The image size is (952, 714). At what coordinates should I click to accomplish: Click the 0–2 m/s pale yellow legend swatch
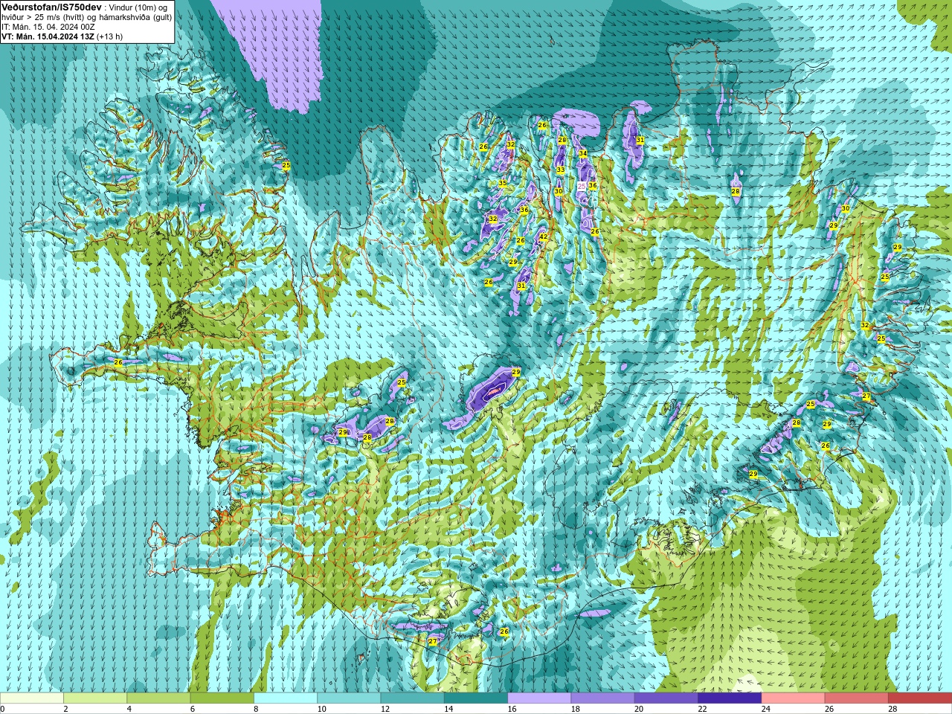32,698
